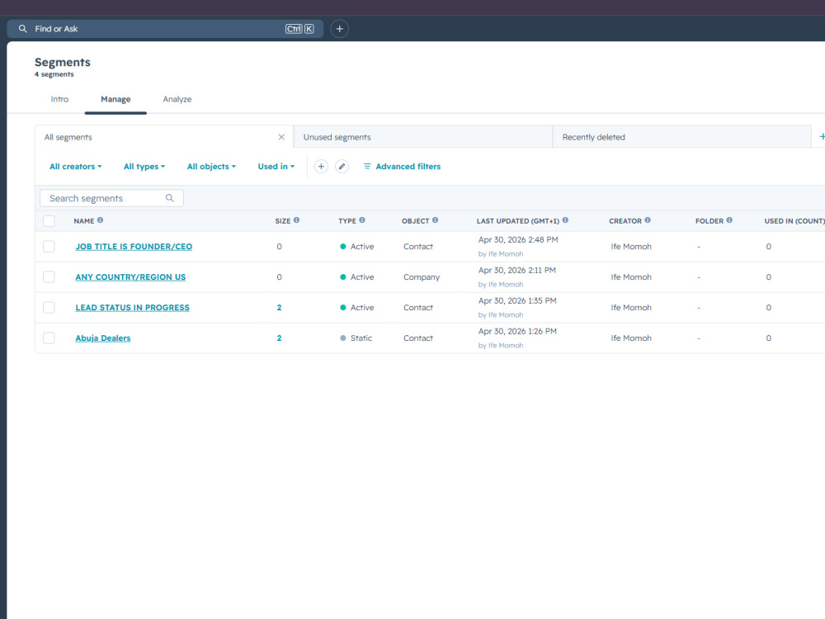Click USED IN (COUNT) column header
Screen dimensions: 825x619
[794, 221]
